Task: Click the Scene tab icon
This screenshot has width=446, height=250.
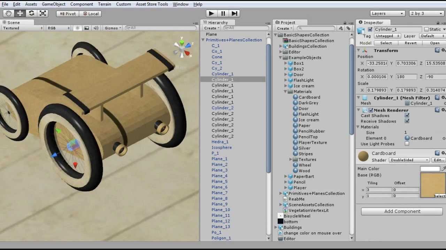Action: point(5,23)
